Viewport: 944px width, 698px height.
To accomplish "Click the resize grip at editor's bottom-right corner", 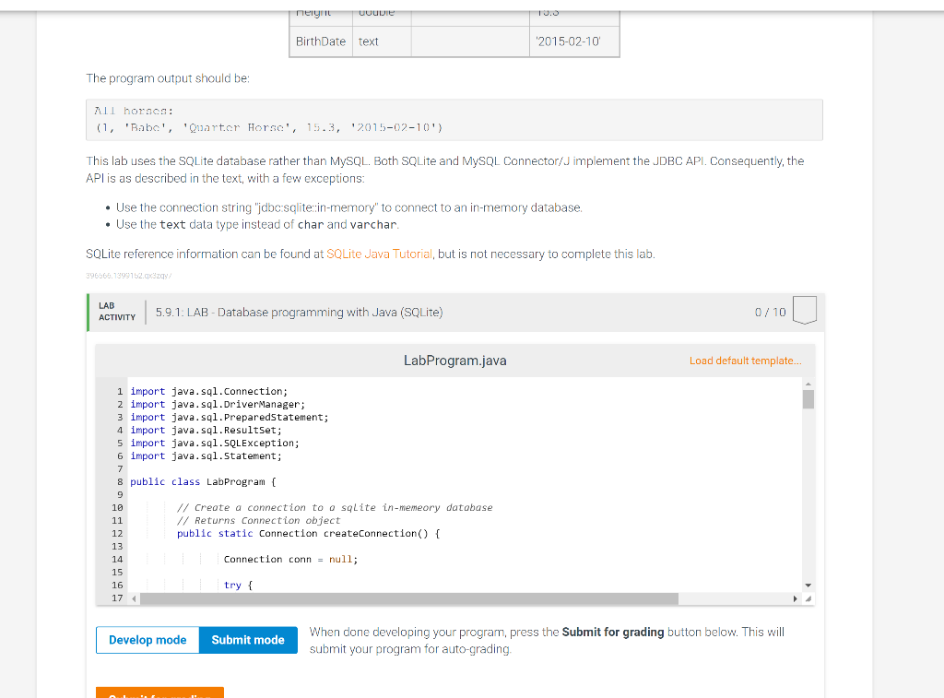I will tap(808, 599).
